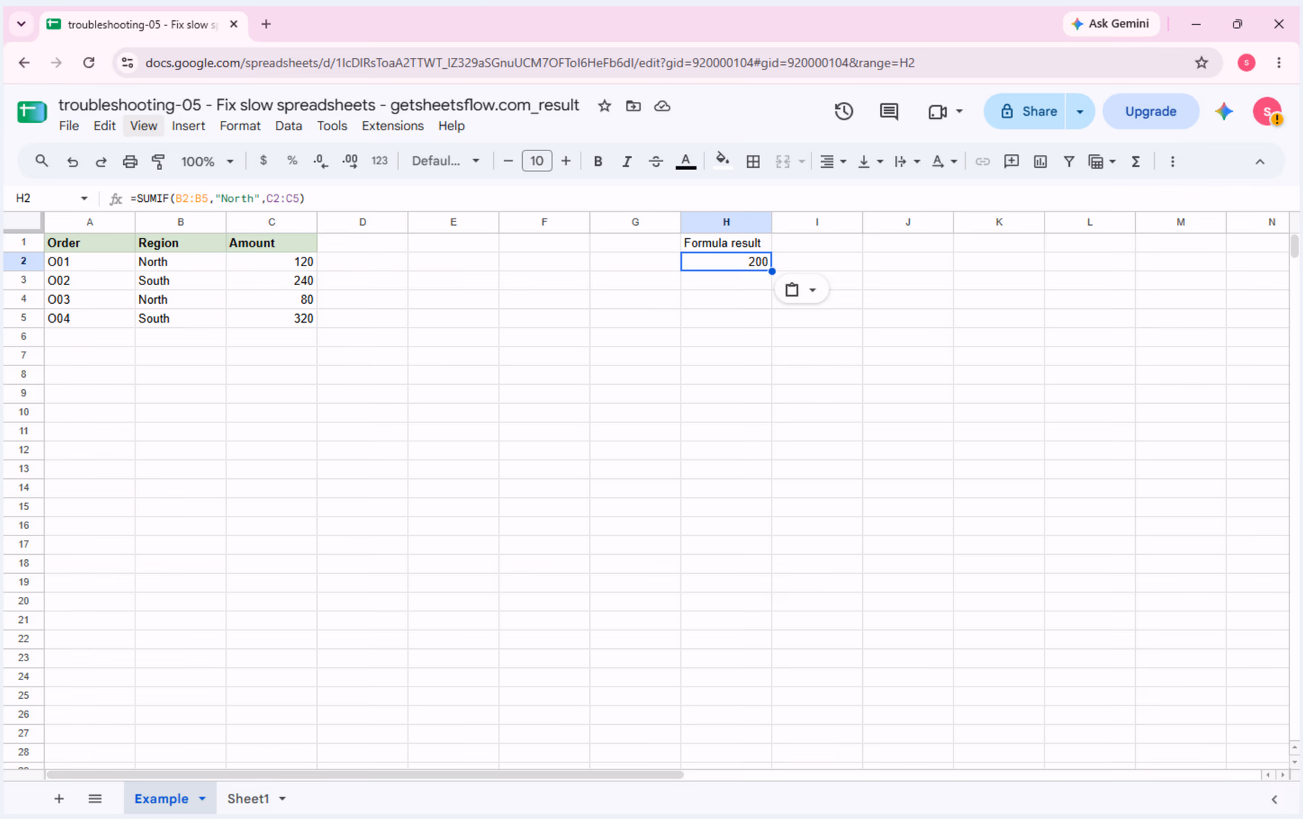
Task: Open the comments panel
Action: (889, 111)
